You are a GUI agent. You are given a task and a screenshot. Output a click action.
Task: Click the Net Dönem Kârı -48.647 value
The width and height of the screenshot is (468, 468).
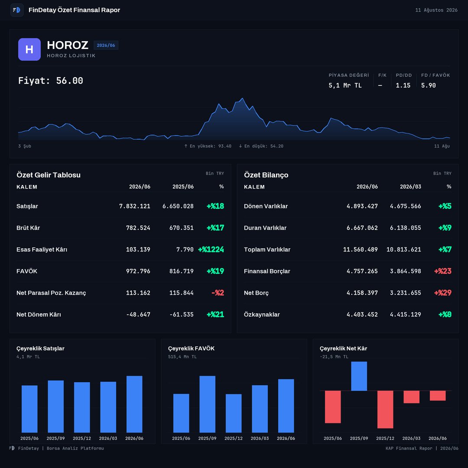[138, 315]
